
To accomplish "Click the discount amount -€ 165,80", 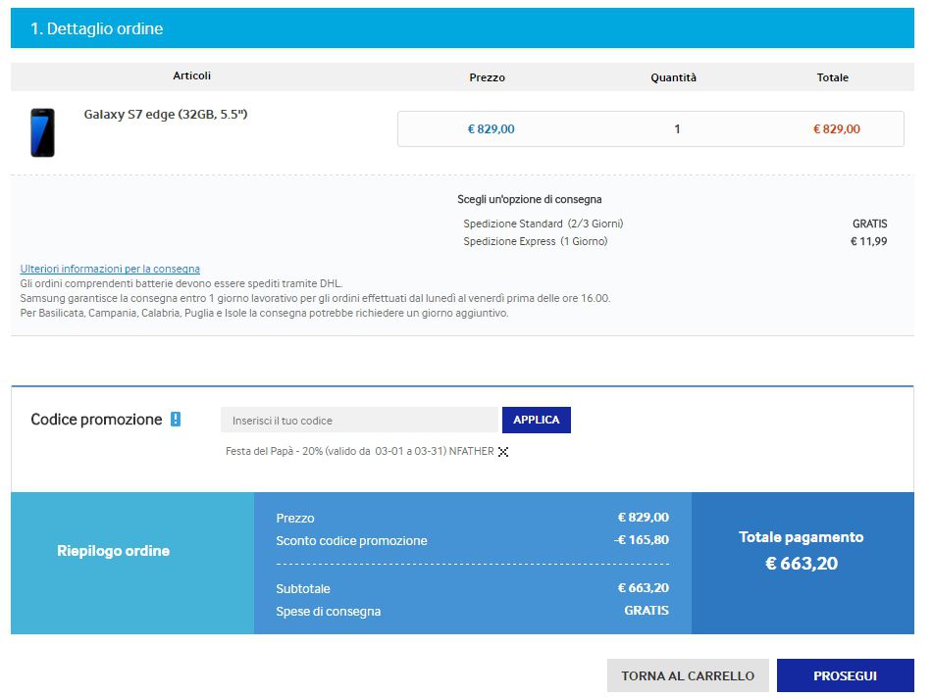I will 642,540.
